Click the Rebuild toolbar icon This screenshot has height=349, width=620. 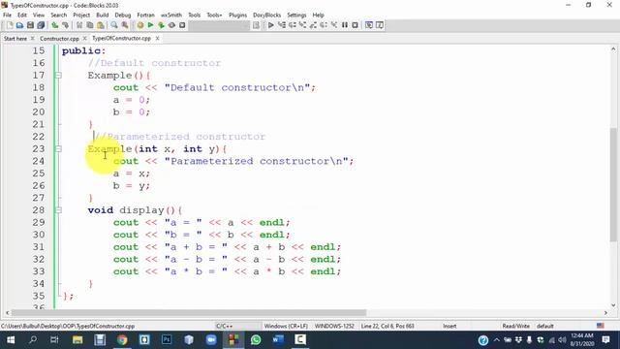(171, 25)
